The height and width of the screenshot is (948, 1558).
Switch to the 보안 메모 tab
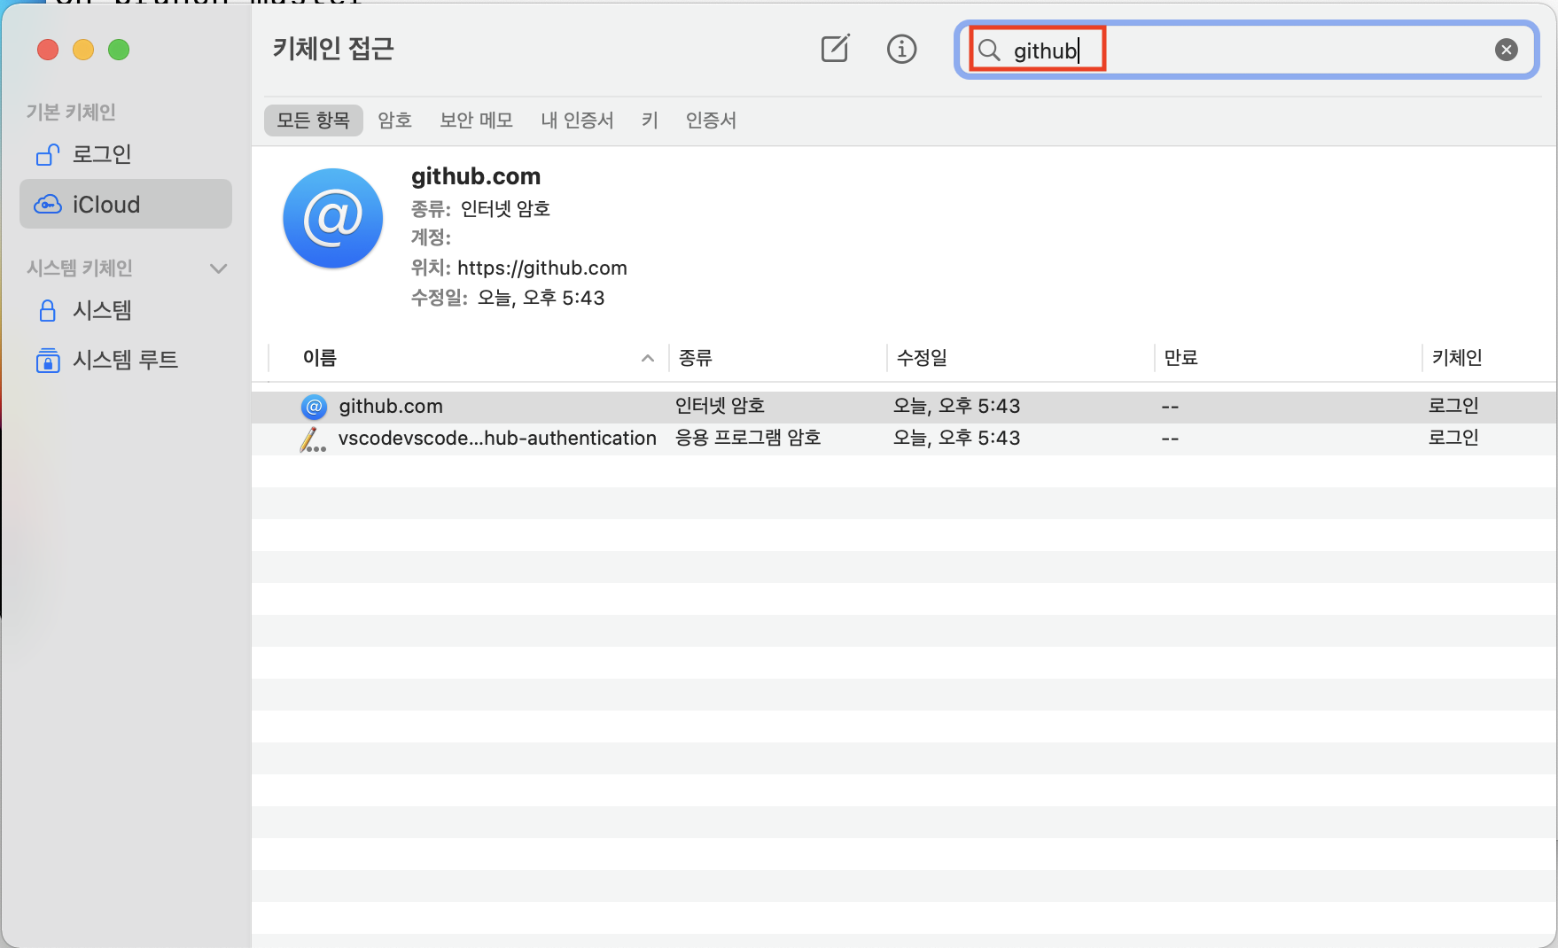pos(477,120)
